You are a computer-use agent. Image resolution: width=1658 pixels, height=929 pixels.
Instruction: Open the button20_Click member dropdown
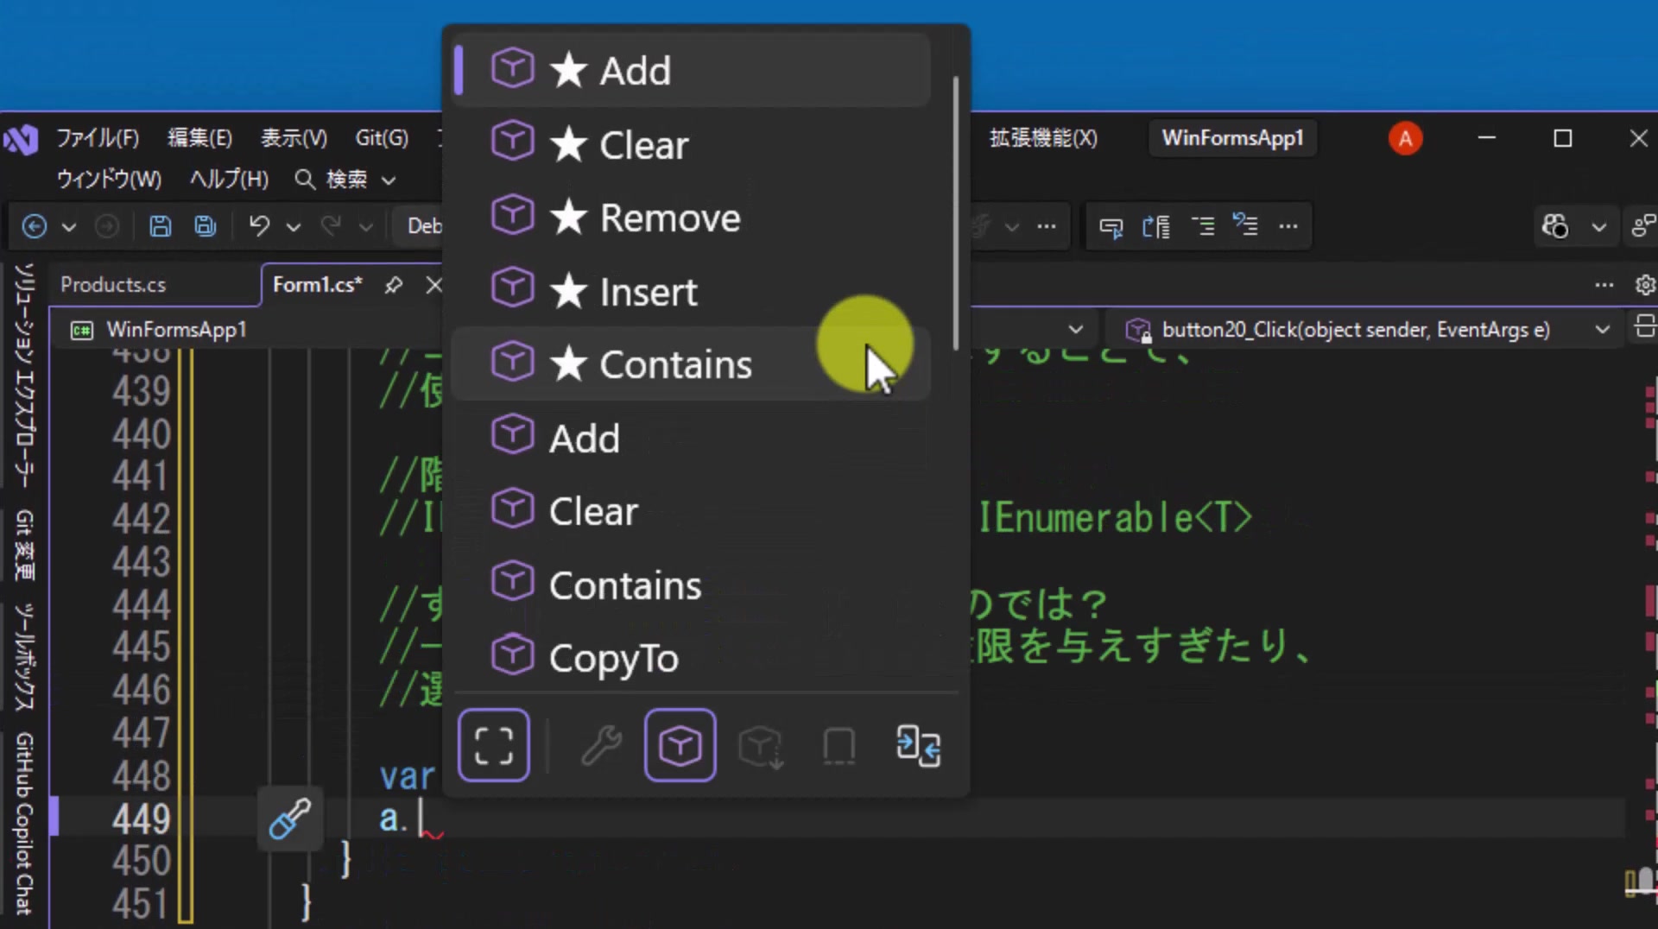pos(1364,329)
